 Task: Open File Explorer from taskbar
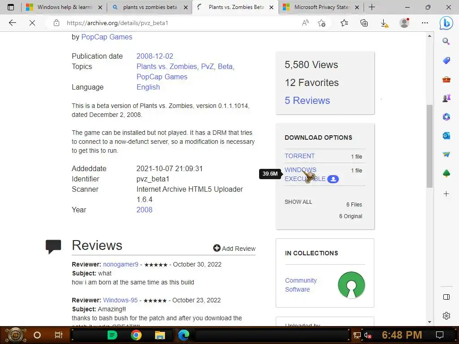click(160, 335)
